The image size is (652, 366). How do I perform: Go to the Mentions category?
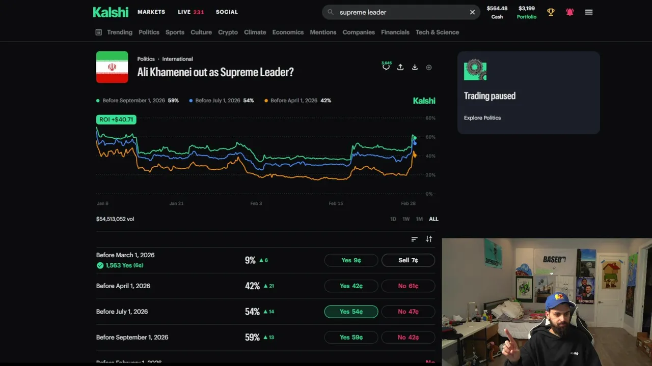(323, 32)
